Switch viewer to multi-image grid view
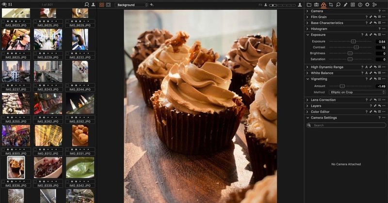The width and height of the screenshot is (388, 203). click(102, 5)
